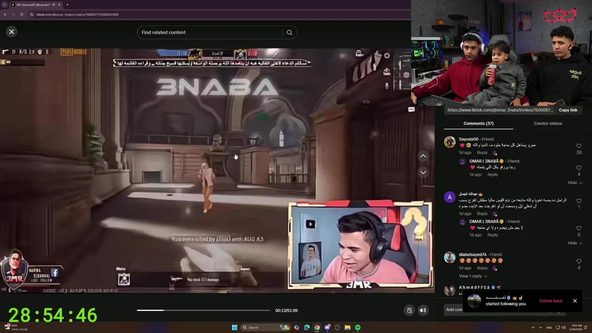This screenshot has height=333, width=592.
Task: Click the browser back arrow
Action: click(5, 14)
